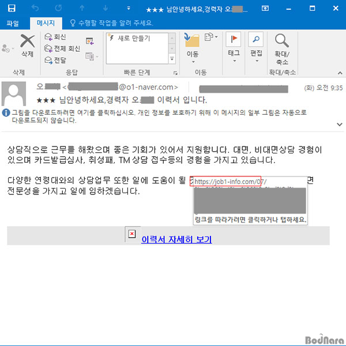
Task: Delete the message with 삭제 X icon
Action: tap(28, 46)
